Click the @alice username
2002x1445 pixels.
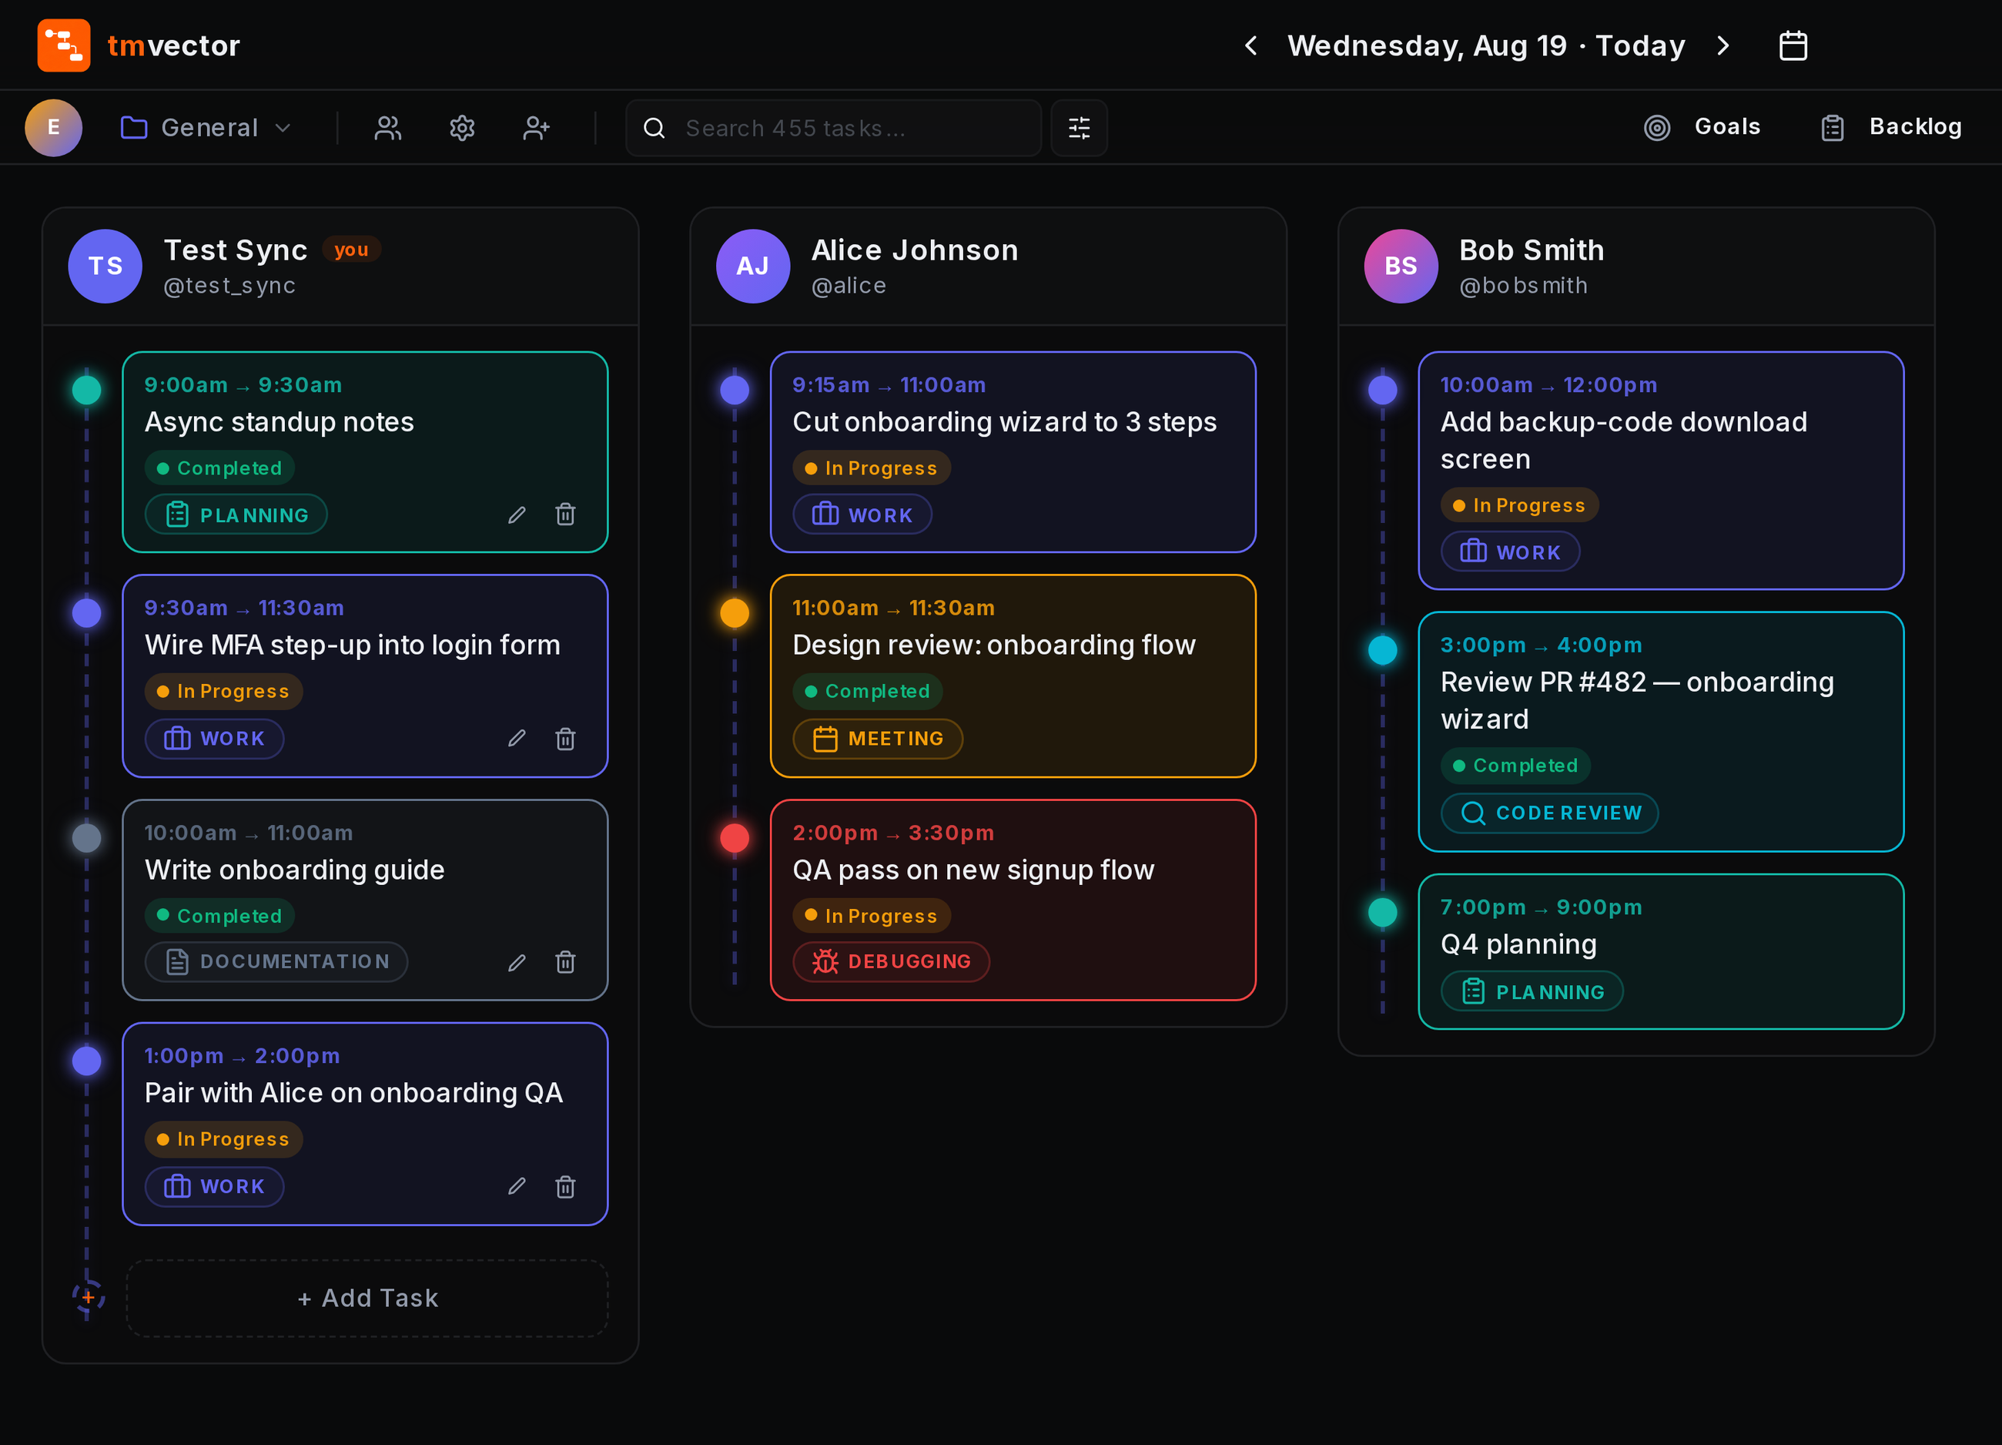pyautogui.click(x=849, y=285)
